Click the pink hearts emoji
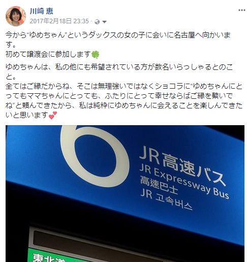 tap(53, 116)
